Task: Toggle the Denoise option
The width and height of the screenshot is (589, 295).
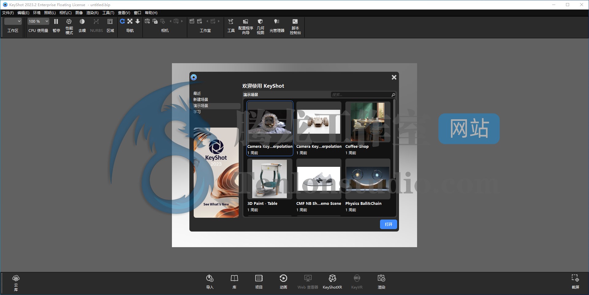Action: pos(82,21)
